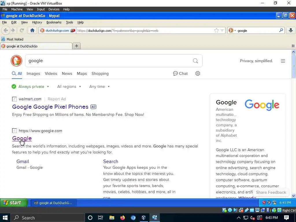This screenshot has width=296, height=222.
Task: Click the Report Ad link
Action: [57, 99]
